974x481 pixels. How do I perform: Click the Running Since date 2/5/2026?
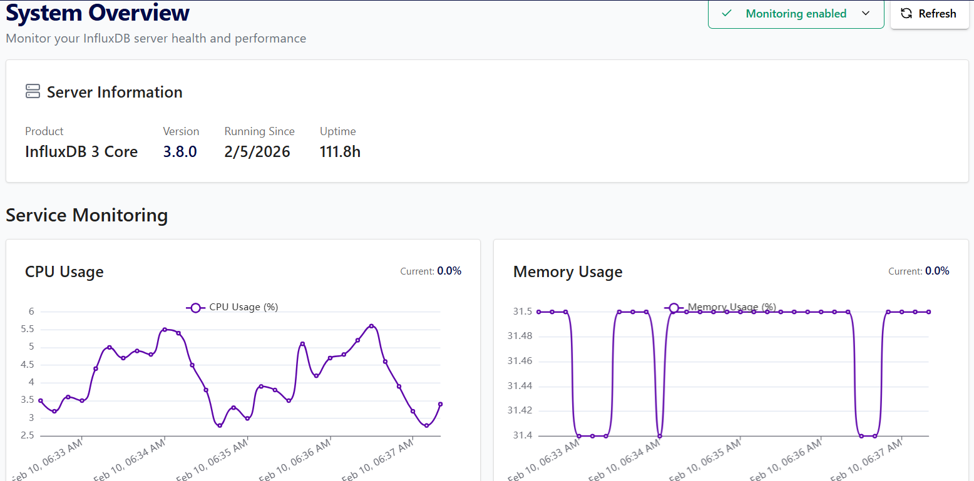point(257,152)
